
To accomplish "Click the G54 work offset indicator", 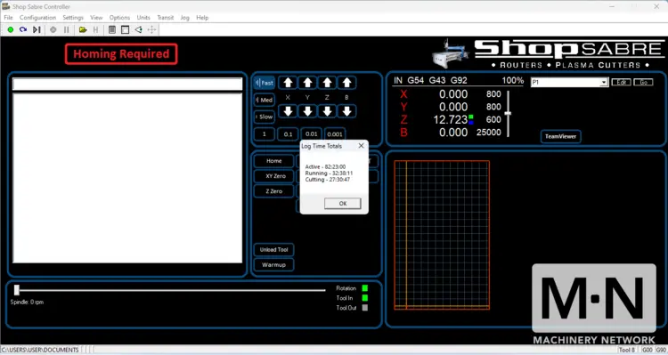I will coord(415,80).
